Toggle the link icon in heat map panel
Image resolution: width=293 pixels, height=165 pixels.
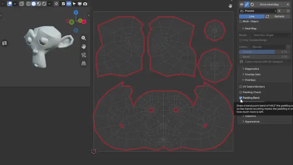pyautogui.click(x=247, y=5)
